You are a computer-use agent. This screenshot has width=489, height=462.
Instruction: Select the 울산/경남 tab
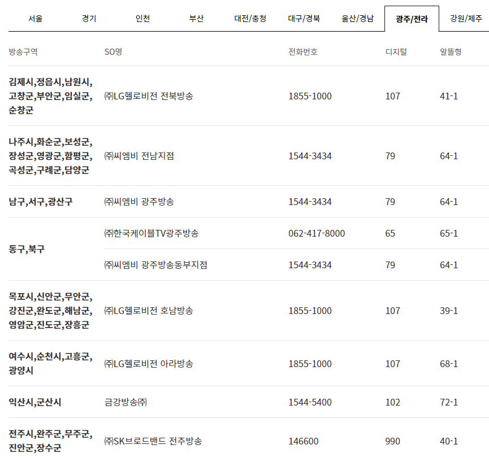(358, 19)
